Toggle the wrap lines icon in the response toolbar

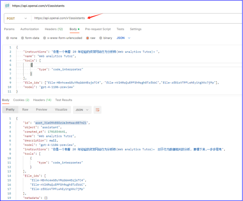(x=97, y=110)
